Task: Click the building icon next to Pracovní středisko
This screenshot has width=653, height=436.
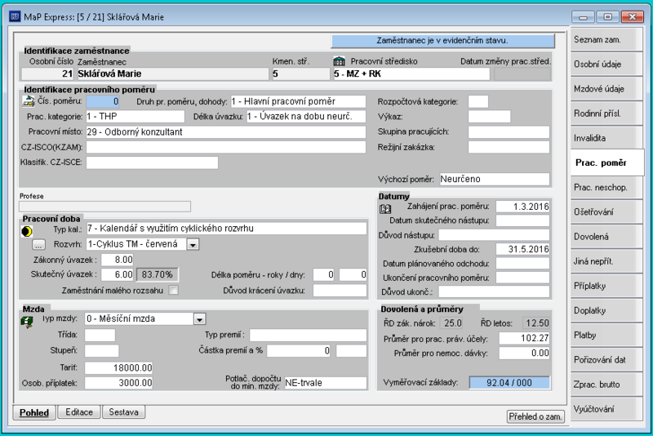Action: pyautogui.click(x=340, y=61)
